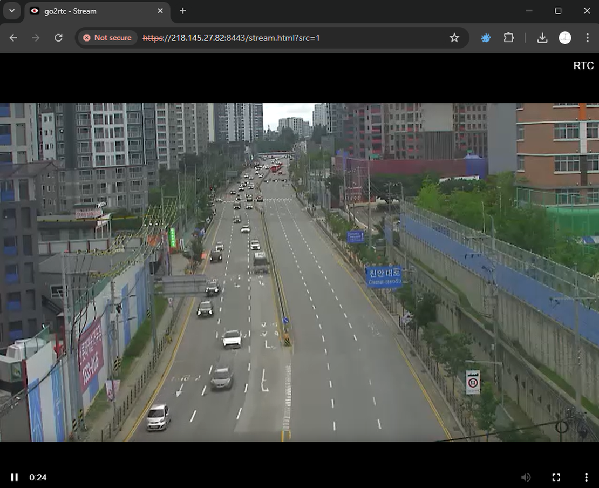Navigate back using the back arrow

(x=12, y=38)
